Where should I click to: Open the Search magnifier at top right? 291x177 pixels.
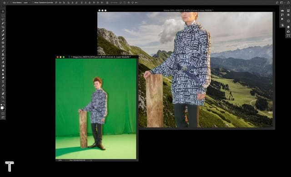click(x=277, y=2)
